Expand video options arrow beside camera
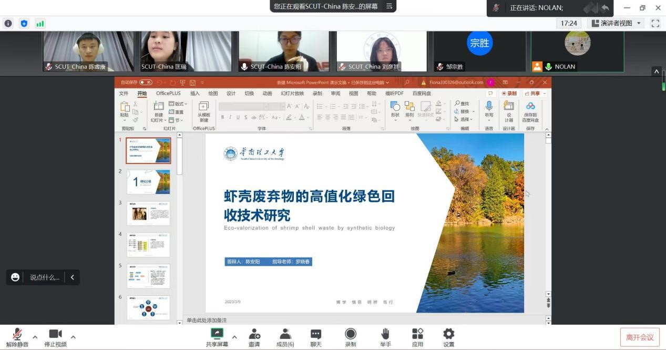Image resolution: width=666 pixels, height=350 pixels. point(73,337)
